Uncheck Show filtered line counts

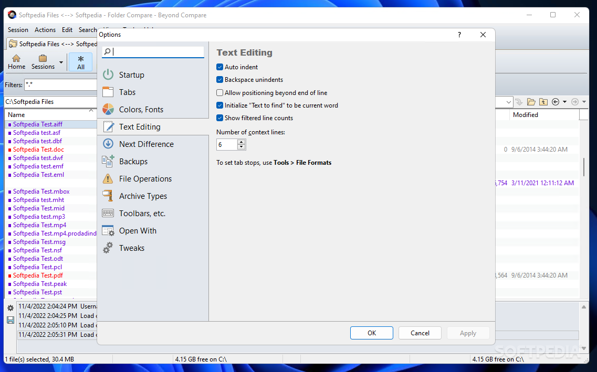[x=219, y=118]
